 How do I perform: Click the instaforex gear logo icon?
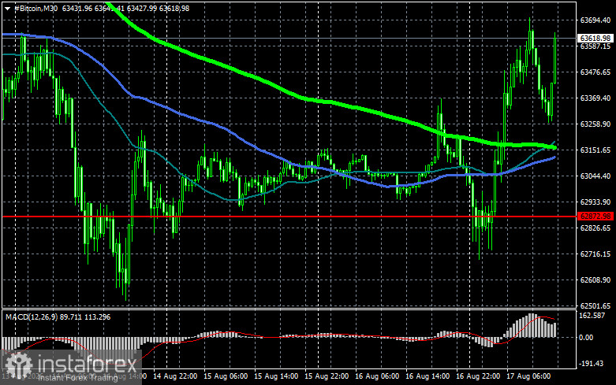click(17, 365)
